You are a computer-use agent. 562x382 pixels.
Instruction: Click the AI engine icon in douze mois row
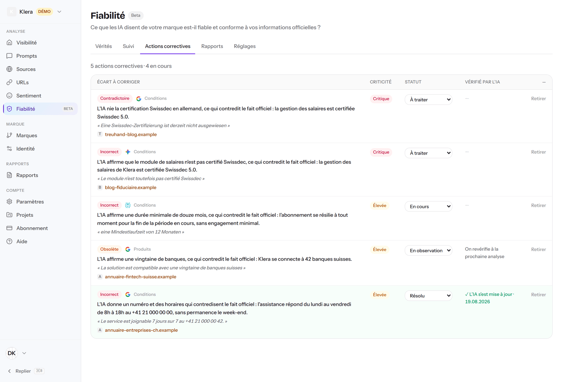[x=128, y=205]
